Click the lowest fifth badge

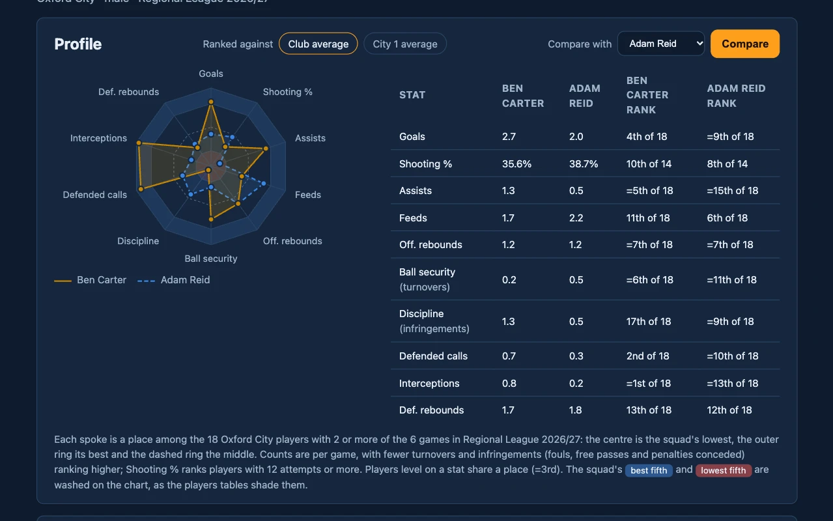(x=724, y=470)
